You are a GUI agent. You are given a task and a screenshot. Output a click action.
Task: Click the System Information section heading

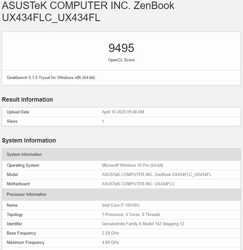pos(29,140)
